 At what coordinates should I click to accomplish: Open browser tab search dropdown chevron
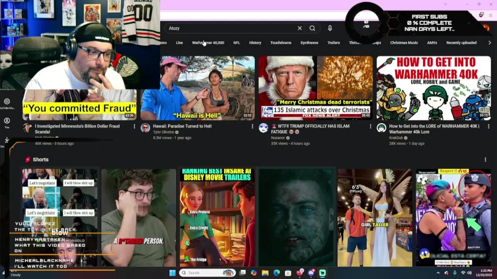(x=446, y=4)
